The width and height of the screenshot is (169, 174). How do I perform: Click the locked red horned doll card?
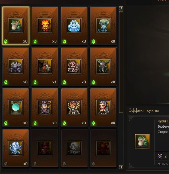[103, 148]
